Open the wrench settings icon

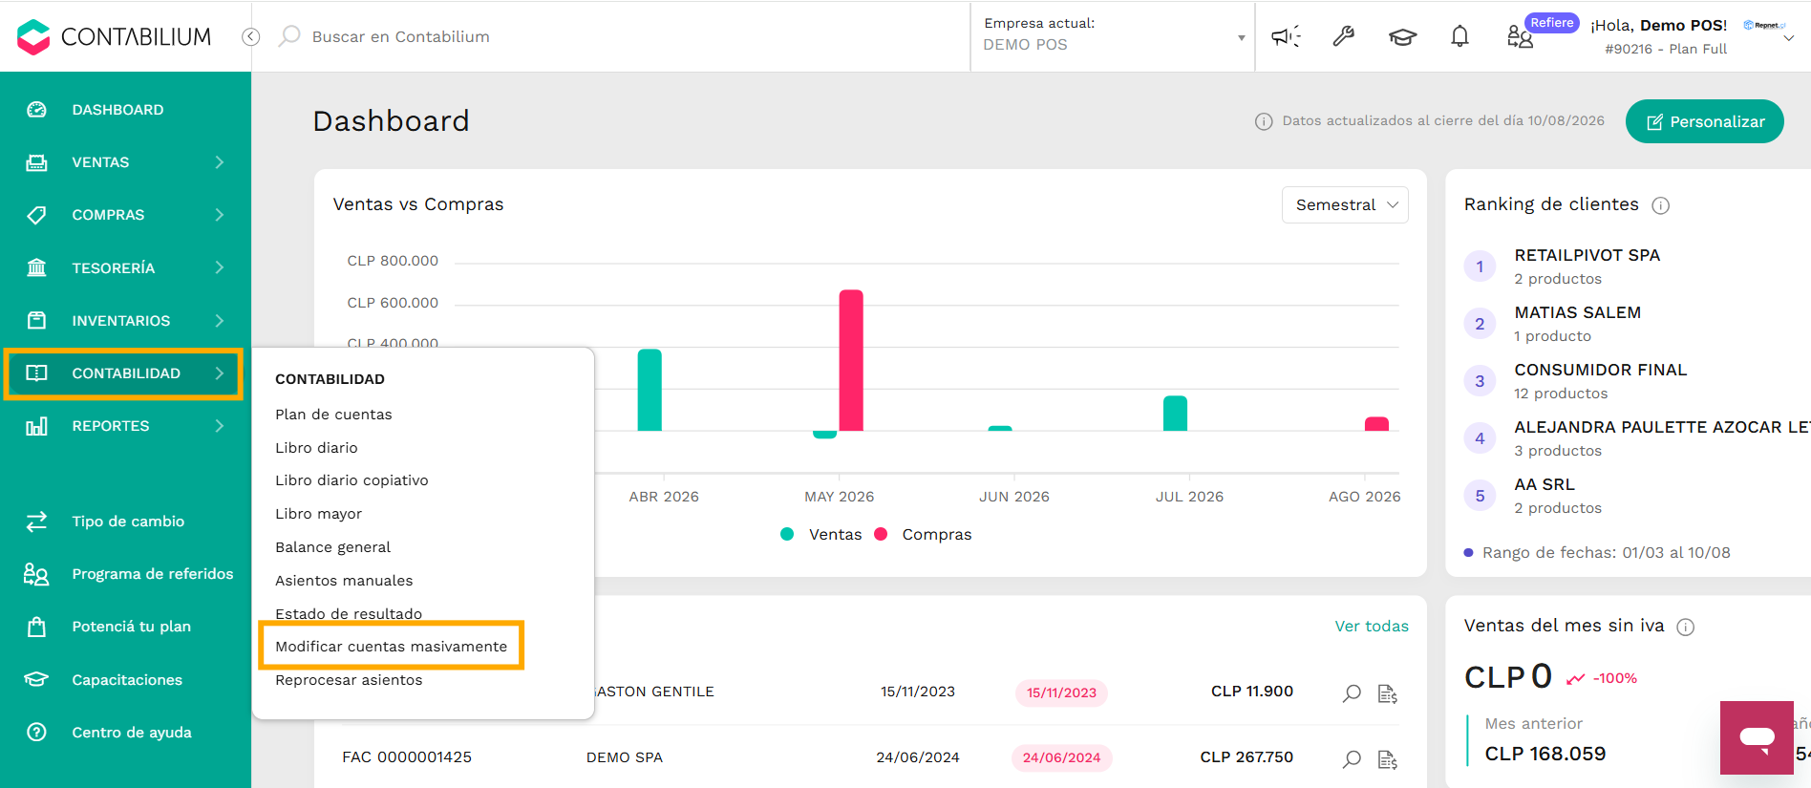pos(1344,36)
